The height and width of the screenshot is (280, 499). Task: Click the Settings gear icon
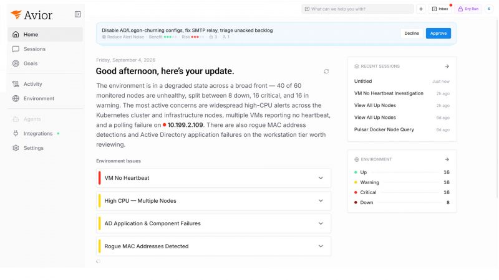coord(16,148)
